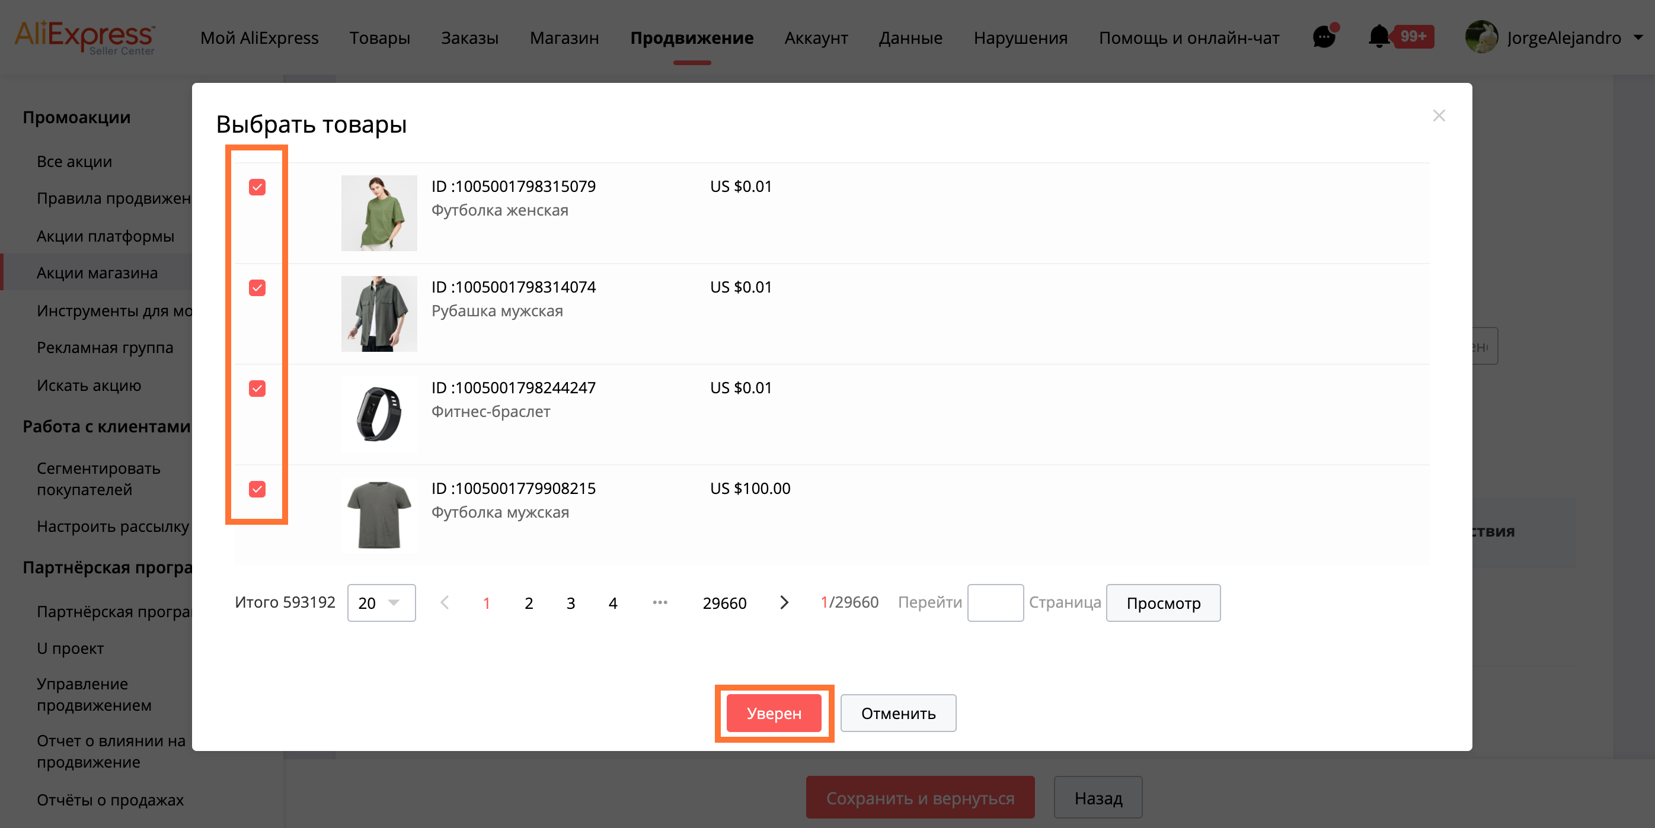
Task: Click the fitness bracelet product image
Action: (378, 415)
